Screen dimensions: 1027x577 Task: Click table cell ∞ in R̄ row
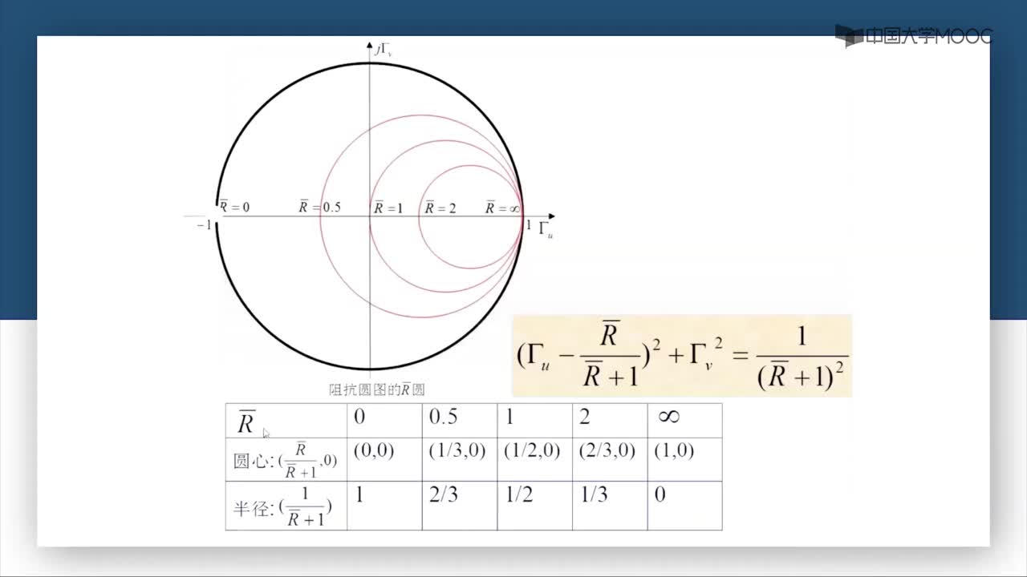(684, 420)
